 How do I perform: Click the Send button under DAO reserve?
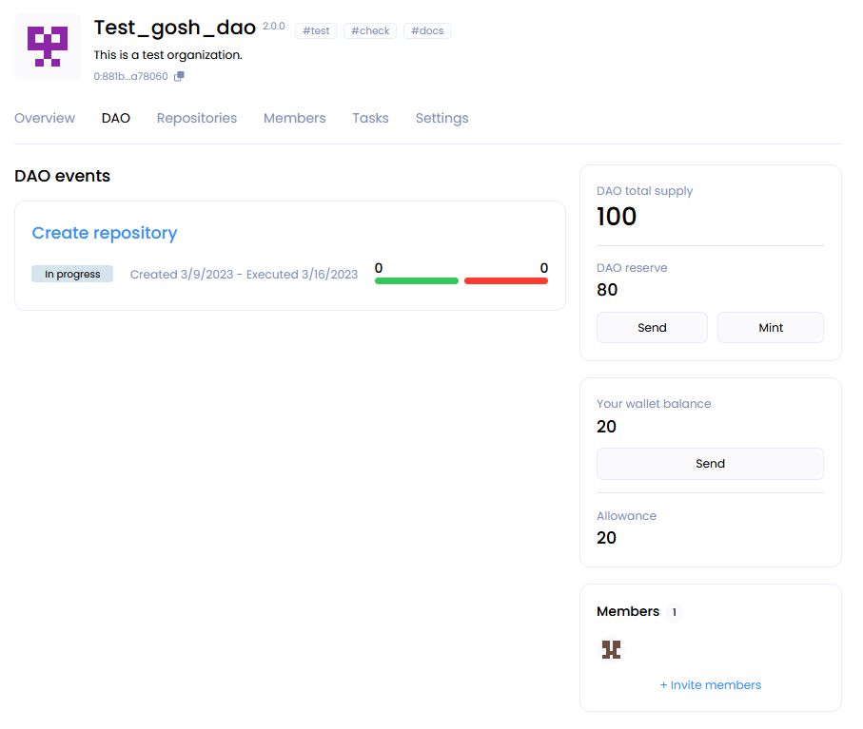[652, 327]
